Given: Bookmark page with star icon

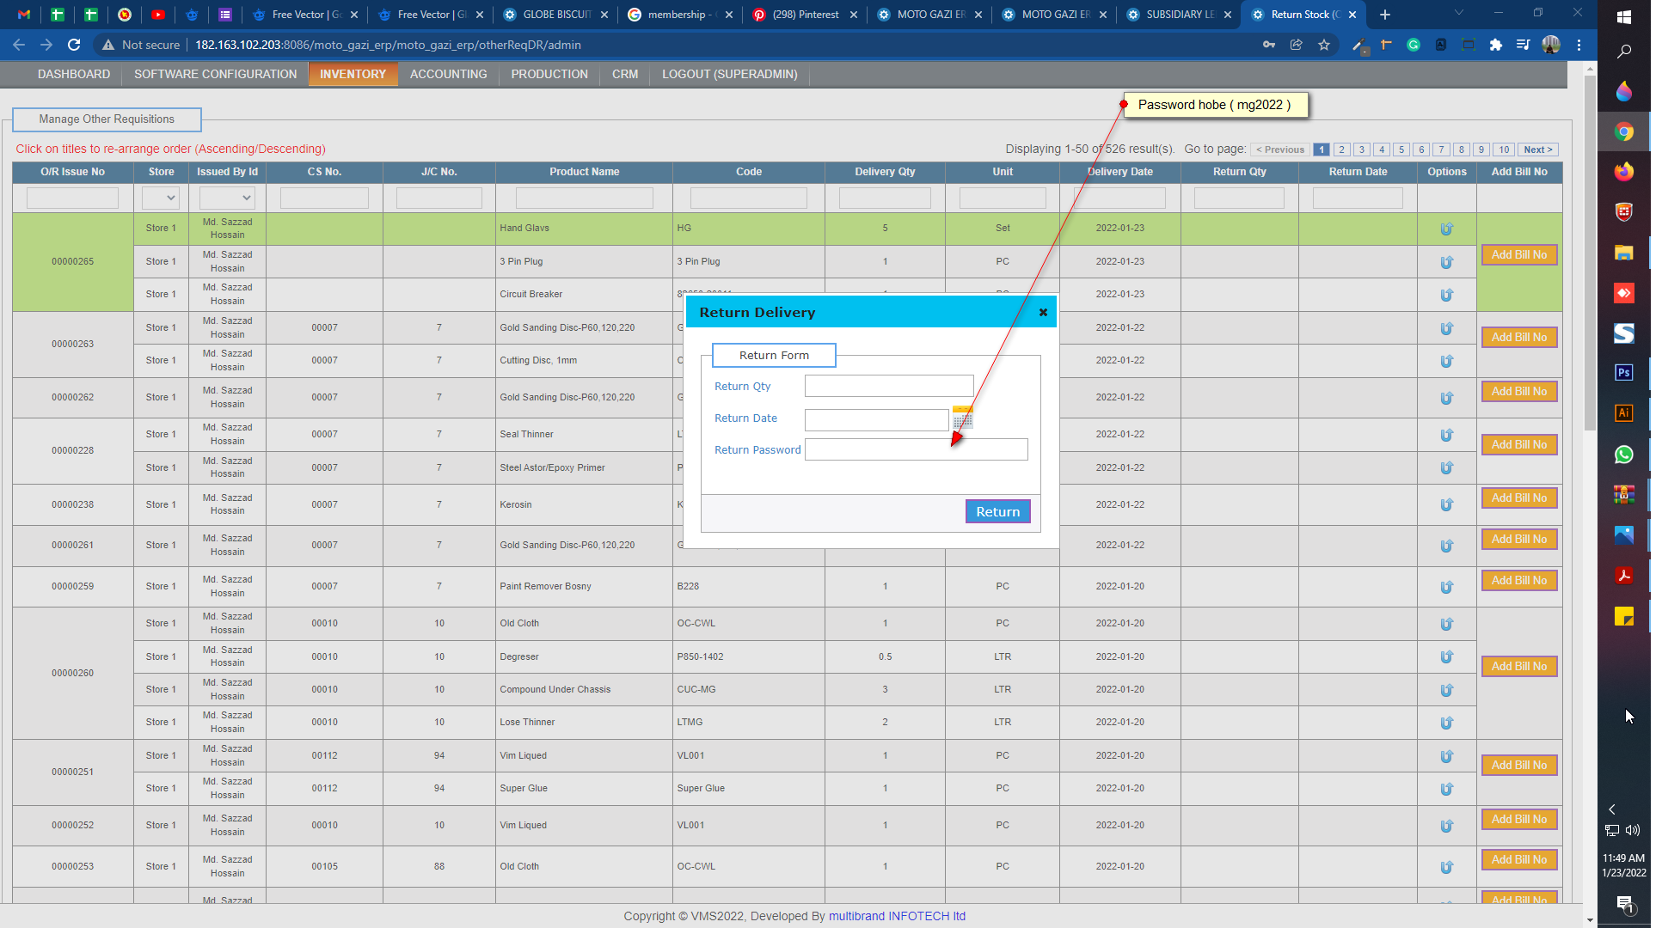Looking at the screenshot, I should click(1324, 45).
